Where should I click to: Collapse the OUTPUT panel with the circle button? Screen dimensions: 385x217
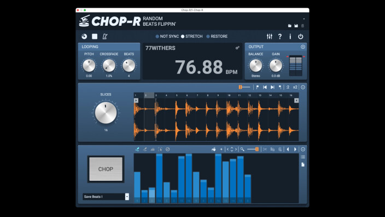303,47
